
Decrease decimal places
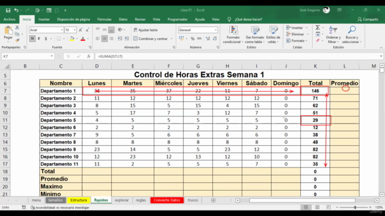tap(215, 38)
